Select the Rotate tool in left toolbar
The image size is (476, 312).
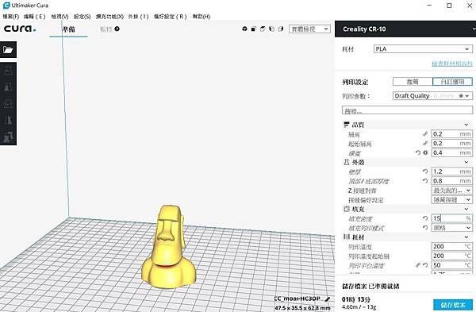point(8,103)
